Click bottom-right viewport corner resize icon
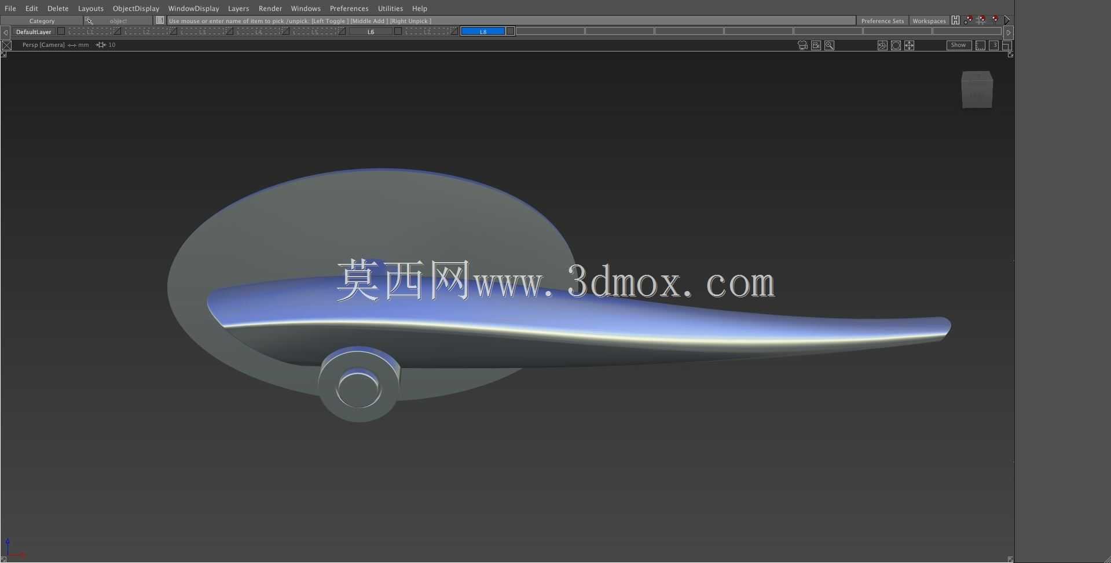1111x563 pixels. (1010, 560)
